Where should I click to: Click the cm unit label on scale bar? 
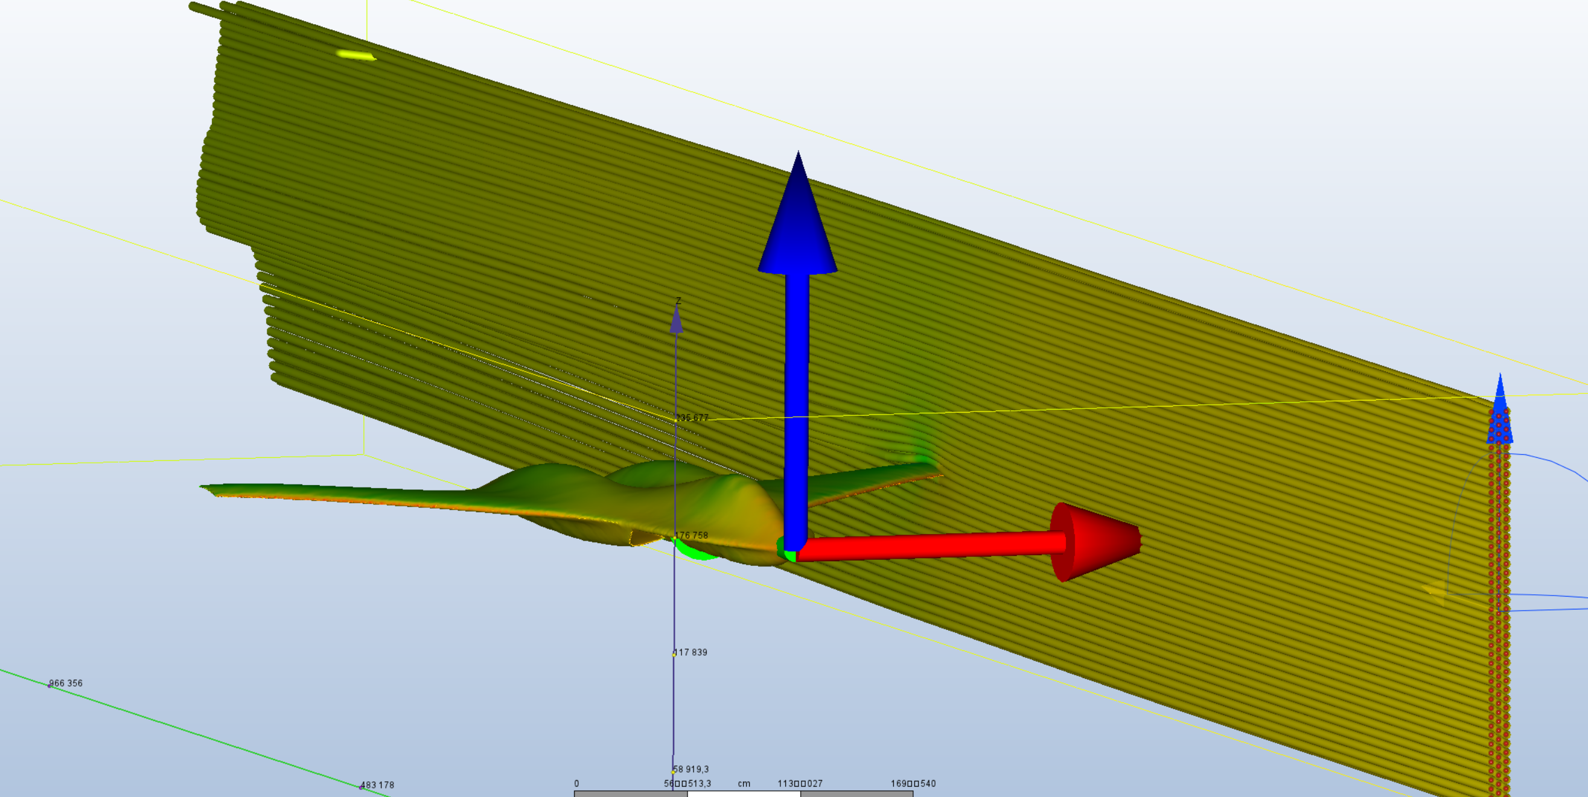[x=744, y=784]
